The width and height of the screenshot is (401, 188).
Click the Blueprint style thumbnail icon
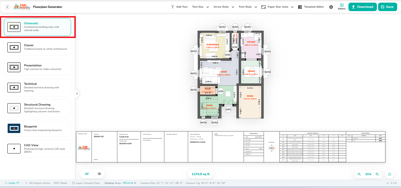point(14,128)
